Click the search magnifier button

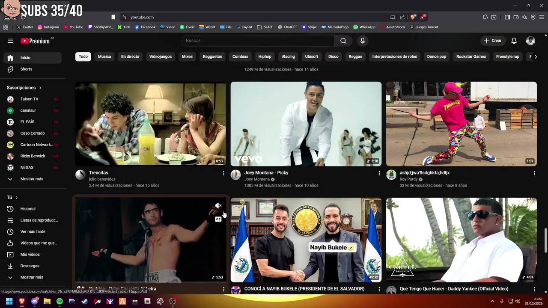pos(343,41)
